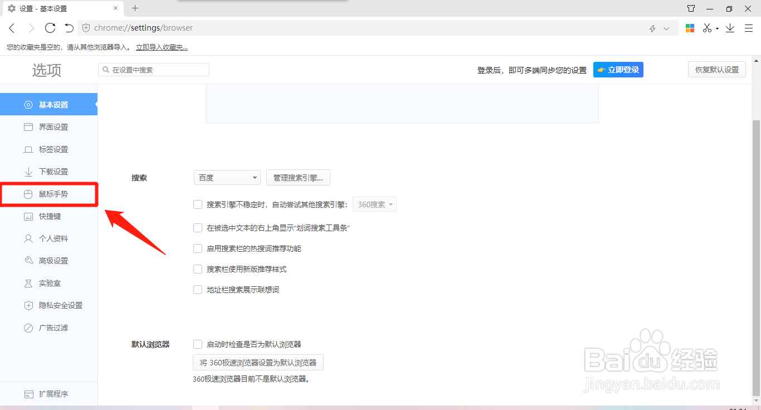Check 搜索栏使用新版推荐样式
Image resolution: width=761 pixels, height=410 pixels.
tap(198, 269)
